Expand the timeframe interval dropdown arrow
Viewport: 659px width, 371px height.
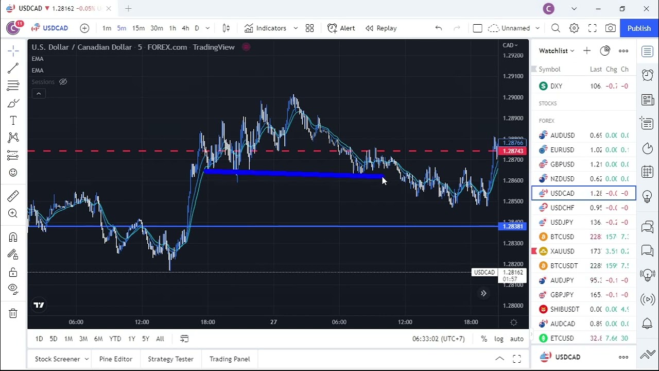pos(207,28)
